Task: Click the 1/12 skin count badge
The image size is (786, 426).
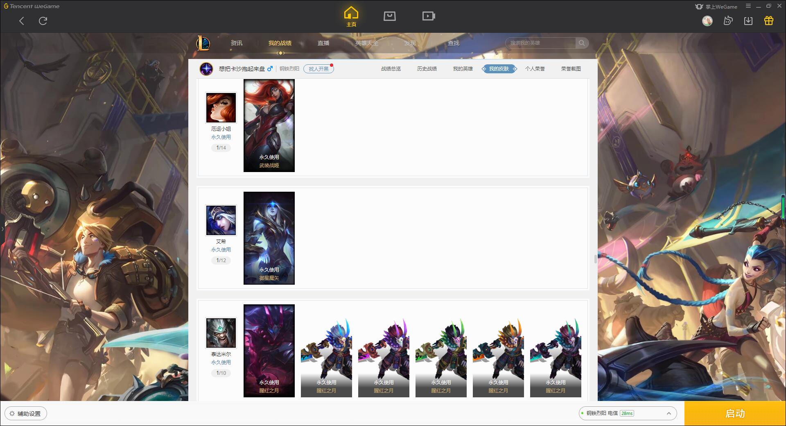Action: coord(221,261)
